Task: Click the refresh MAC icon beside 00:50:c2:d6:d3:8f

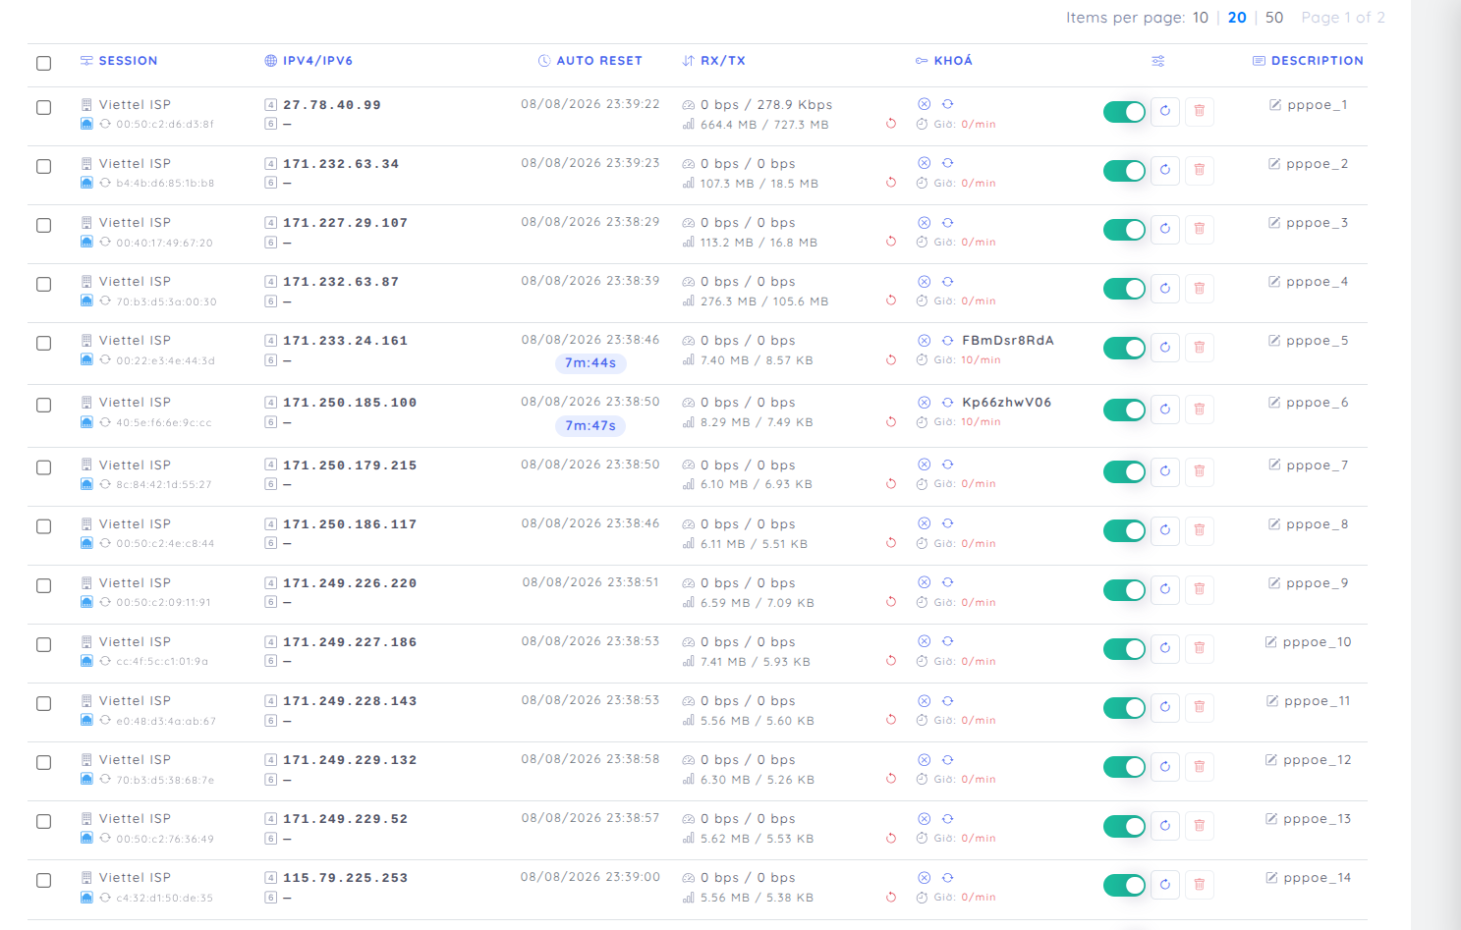Action: pyautogui.click(x=105, y=124)
